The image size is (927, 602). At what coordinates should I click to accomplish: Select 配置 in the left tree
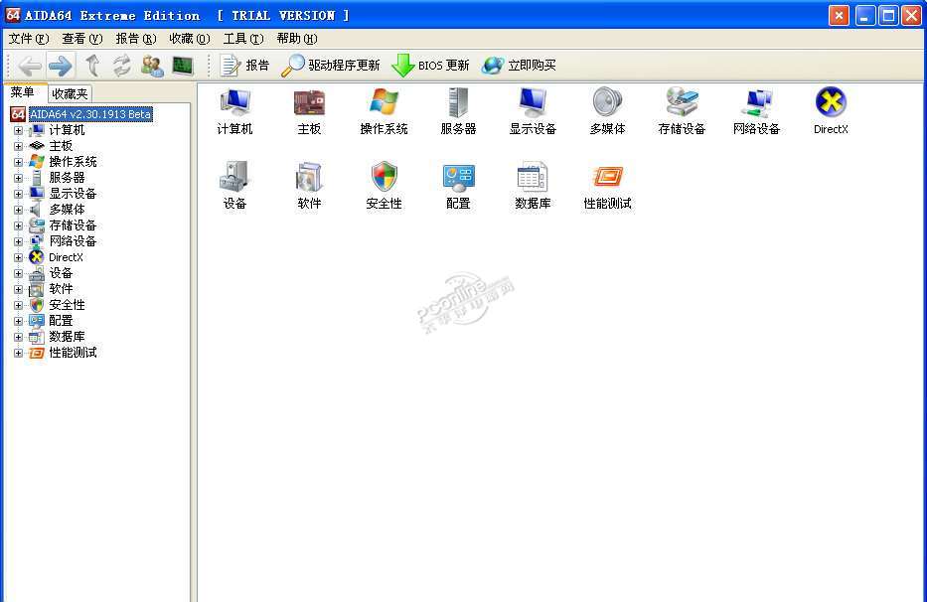tap(61, 321)
